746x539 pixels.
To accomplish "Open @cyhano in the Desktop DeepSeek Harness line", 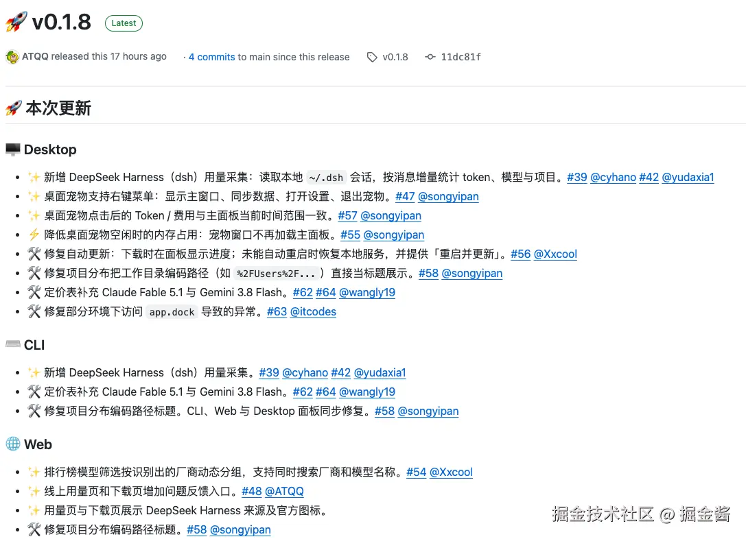I will coord(614,178).
